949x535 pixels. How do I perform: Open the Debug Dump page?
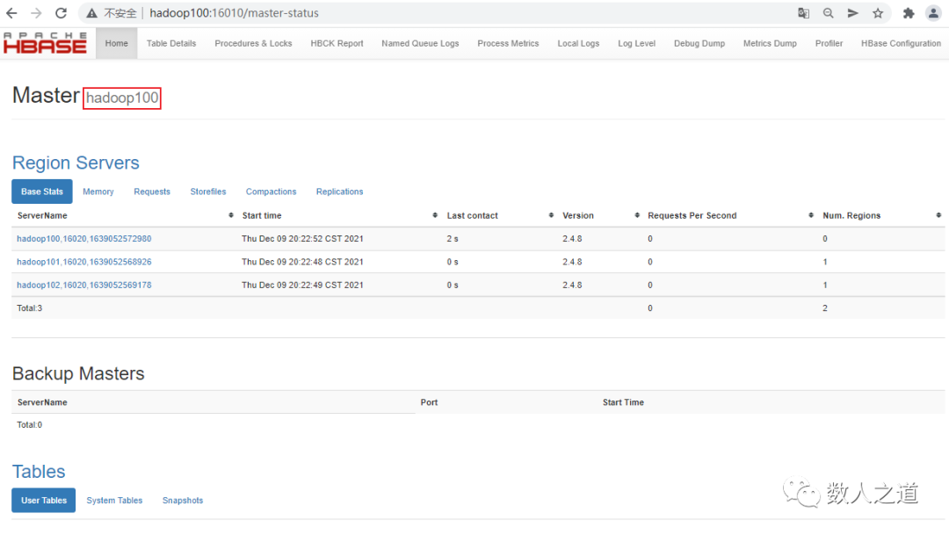(699, 44)
